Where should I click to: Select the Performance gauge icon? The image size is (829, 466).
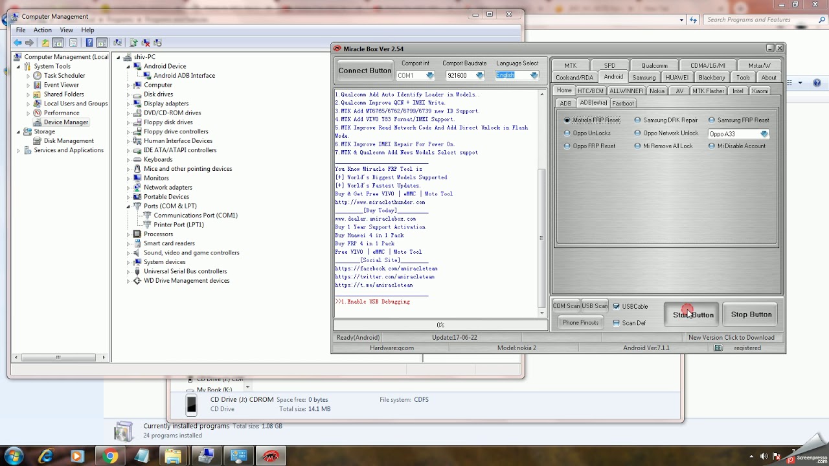[38, 113]
